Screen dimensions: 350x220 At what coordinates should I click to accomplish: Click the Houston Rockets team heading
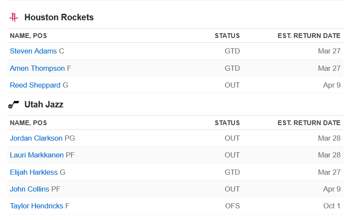click(x=59, y=17)
